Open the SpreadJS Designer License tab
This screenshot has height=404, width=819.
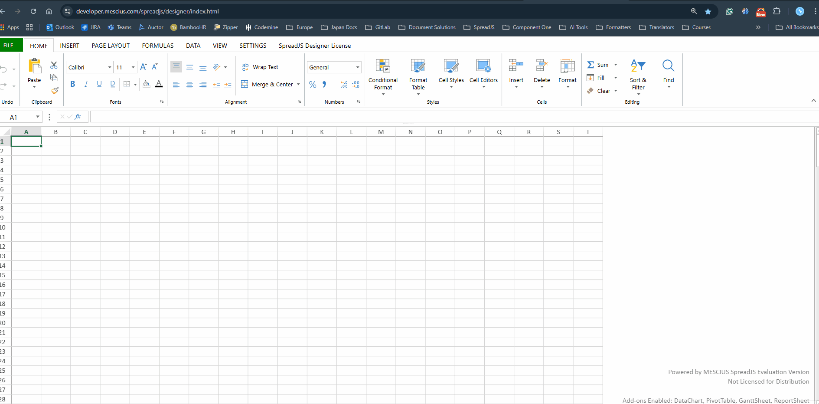click(x=315, y=46)
